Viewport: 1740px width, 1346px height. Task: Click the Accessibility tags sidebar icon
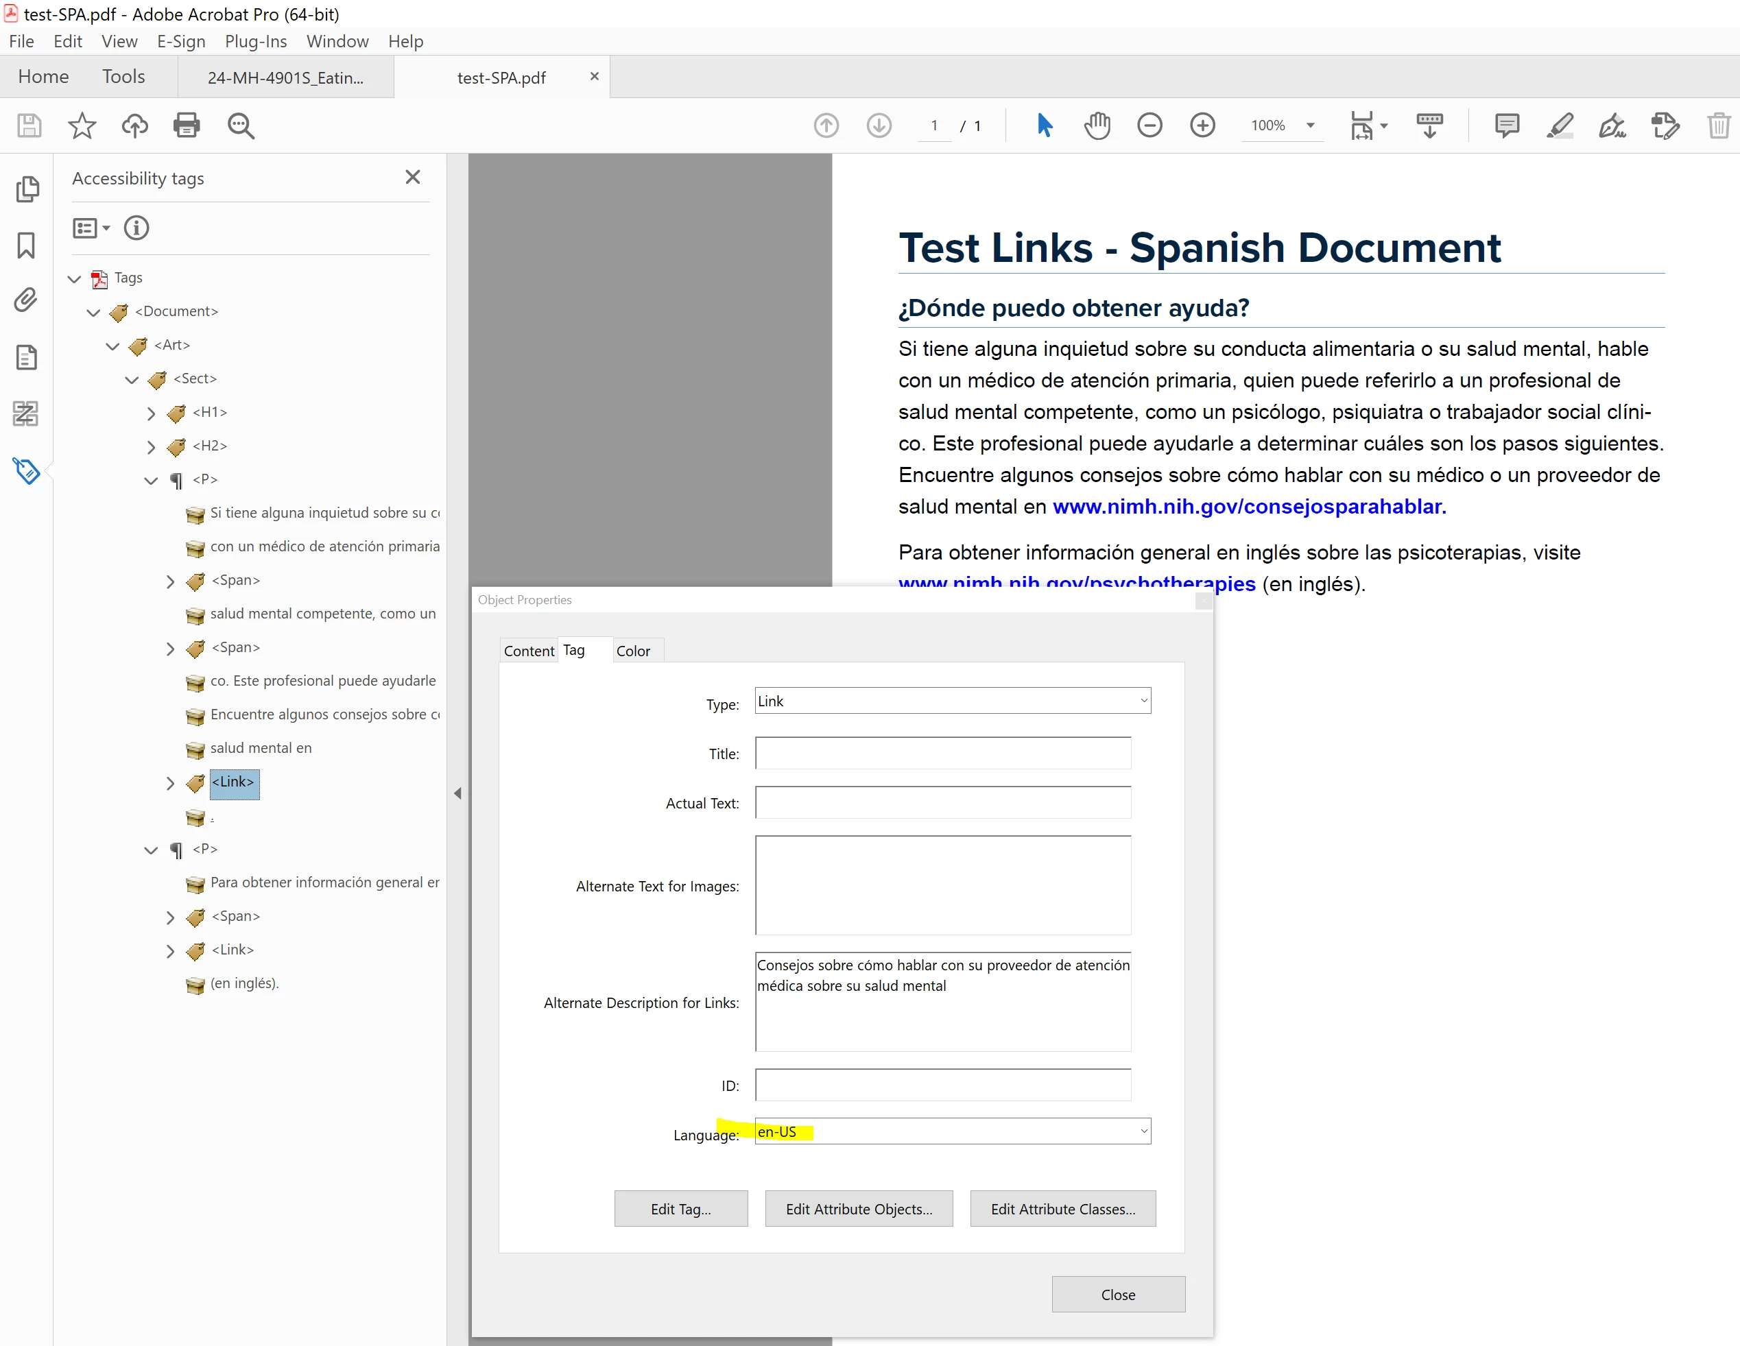coord(26,470)
